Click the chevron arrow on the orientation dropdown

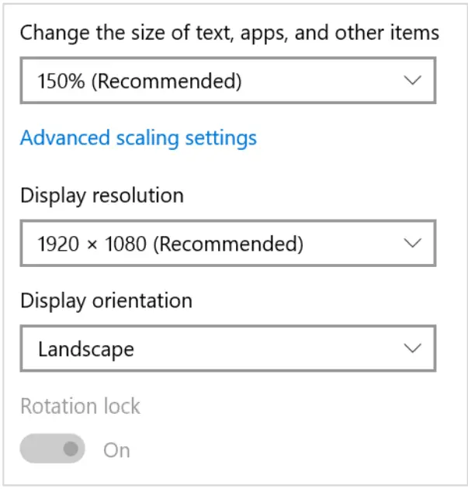click(412, 349)
